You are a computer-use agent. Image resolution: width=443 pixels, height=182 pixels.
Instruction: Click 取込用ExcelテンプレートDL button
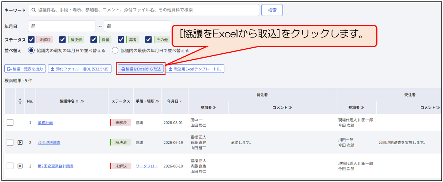[195, 69]
